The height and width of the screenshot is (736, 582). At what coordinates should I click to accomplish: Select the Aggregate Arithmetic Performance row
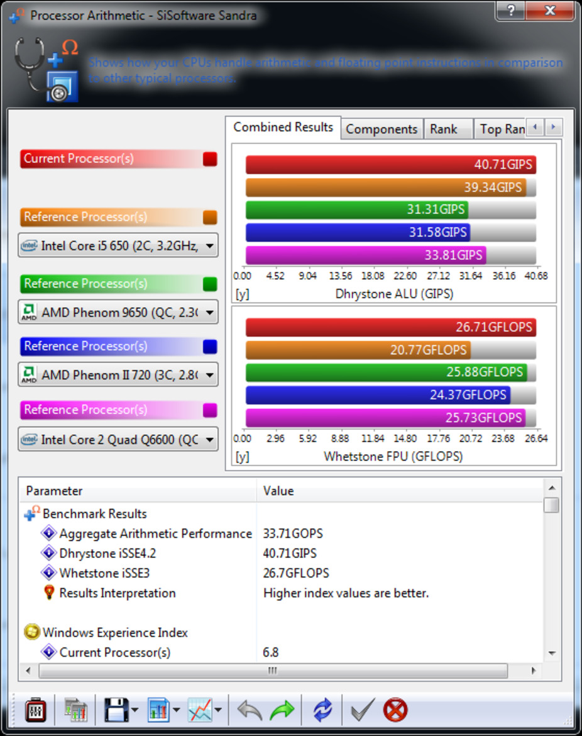tap(282, 533)
